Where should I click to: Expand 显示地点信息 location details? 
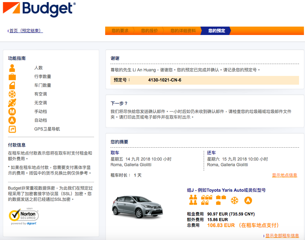[284, 175]
